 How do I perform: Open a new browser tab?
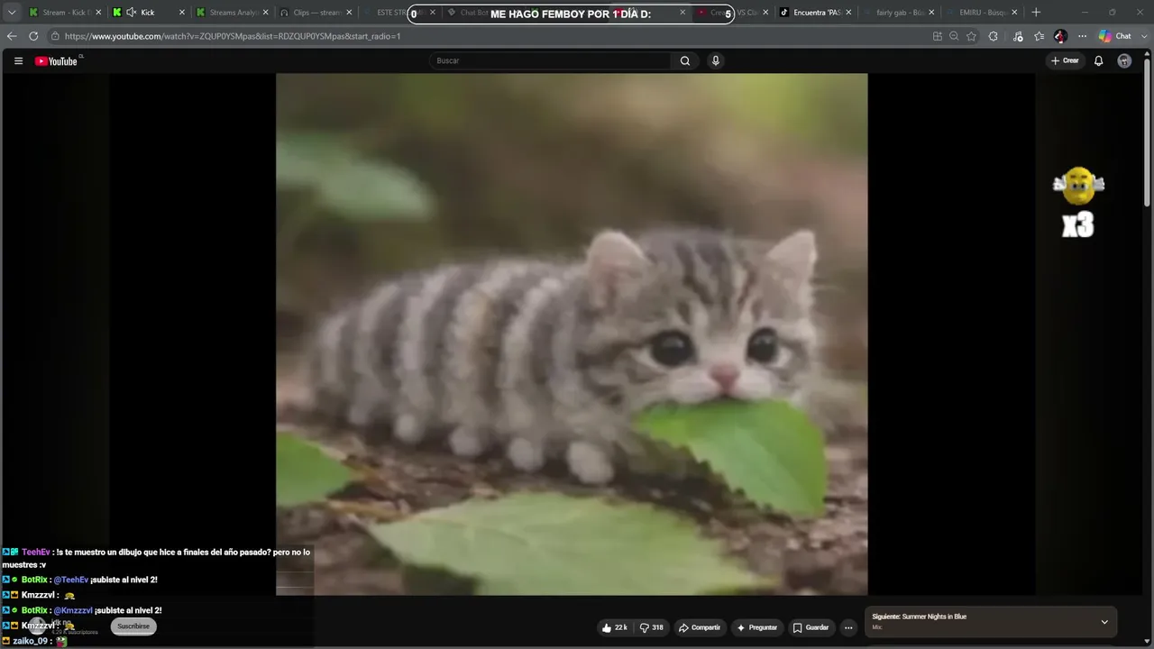pos(1036,13)
